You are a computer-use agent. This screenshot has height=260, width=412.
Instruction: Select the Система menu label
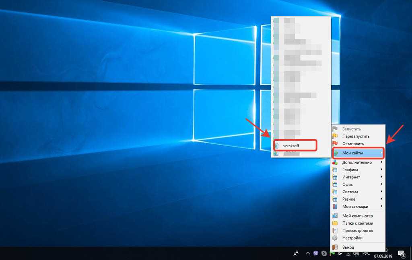point(350,192)
